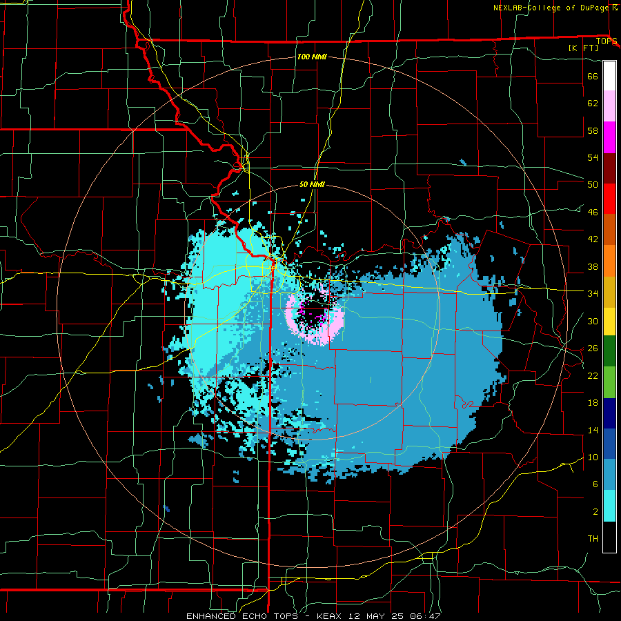
Task: Click the "54" legend value
Action: pos(593,157)
